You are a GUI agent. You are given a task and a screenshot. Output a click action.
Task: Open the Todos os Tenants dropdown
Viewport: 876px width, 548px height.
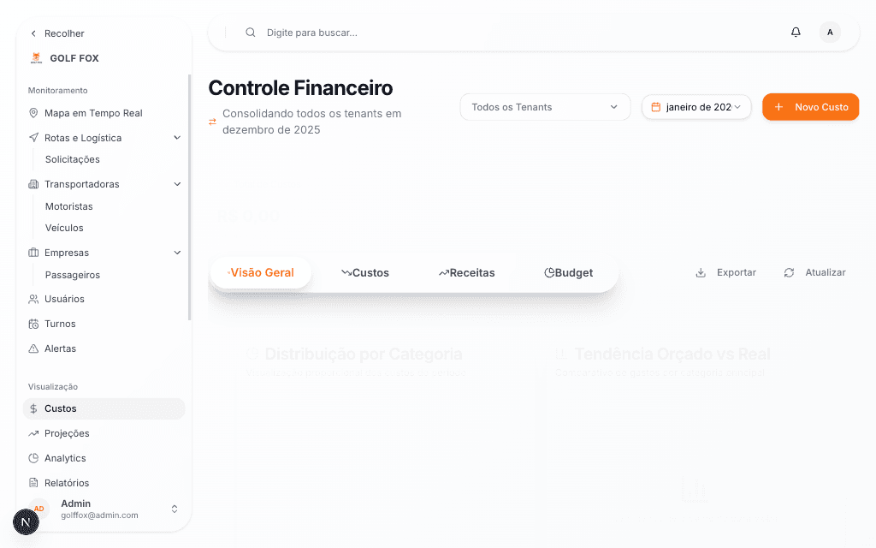click(545, 107)
